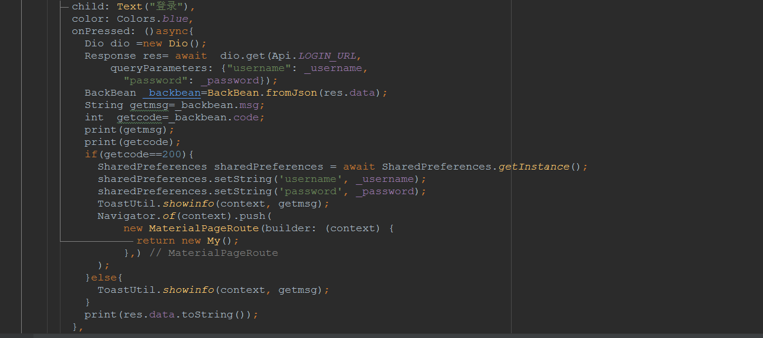Click the underlined _backbean variable declaration
The image size is (763, 338).
[172, 93]
